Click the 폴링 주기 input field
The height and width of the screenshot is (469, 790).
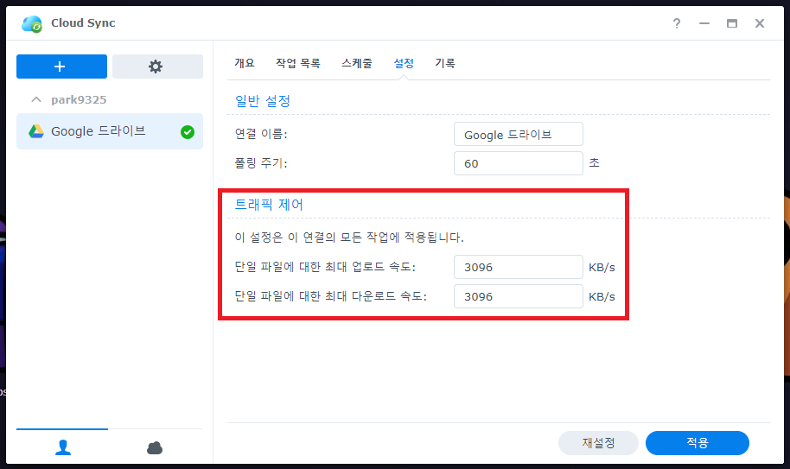coord(518,163)
